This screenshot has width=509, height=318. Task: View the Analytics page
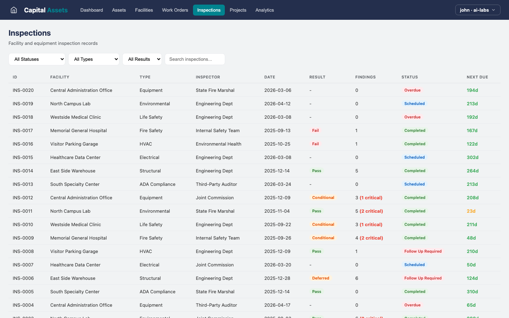pos(264,10)
